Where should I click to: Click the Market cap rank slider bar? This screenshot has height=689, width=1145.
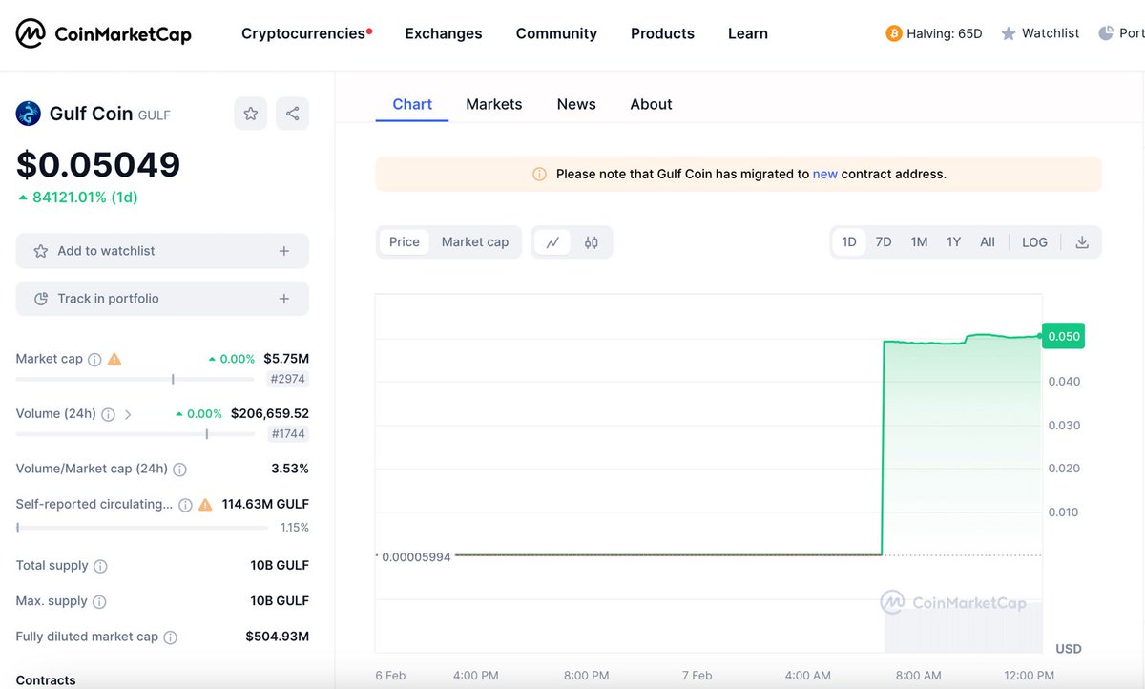(x=135, y=379)
